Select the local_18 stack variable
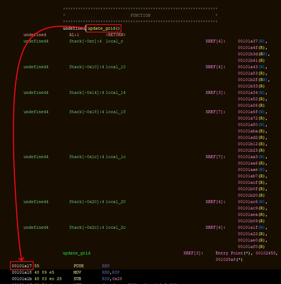Screen dimensions: 281x284 (x=115, y=112)
